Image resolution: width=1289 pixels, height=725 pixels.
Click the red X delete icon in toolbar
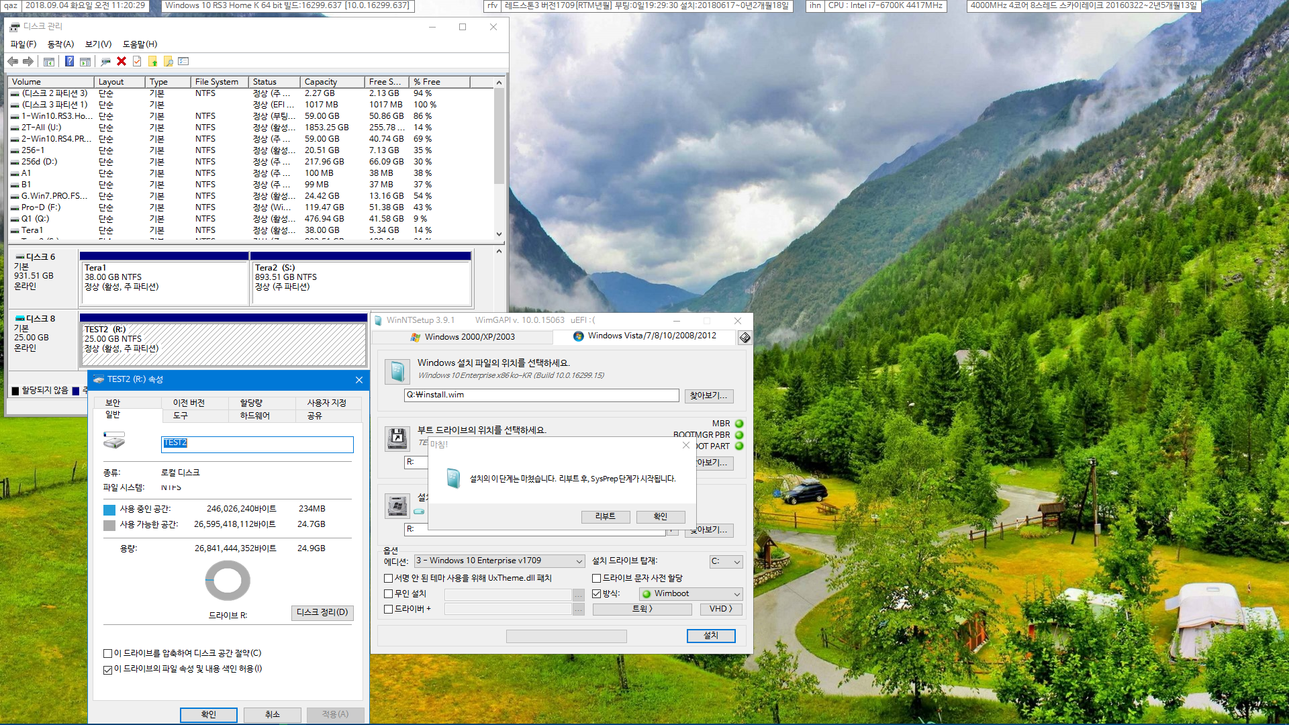(122, 61)
